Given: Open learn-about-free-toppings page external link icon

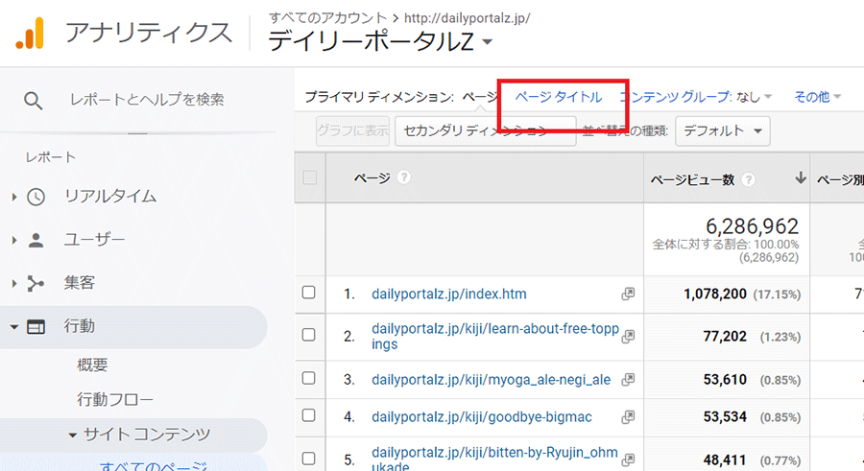Looking at the screenshot, I should (x=628, y=337).
